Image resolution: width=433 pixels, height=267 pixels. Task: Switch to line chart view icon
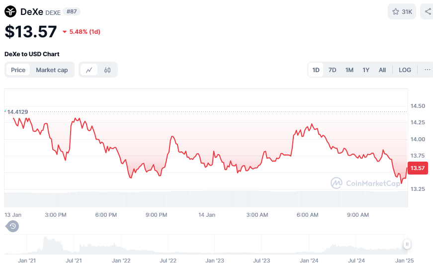coord(89,70)
